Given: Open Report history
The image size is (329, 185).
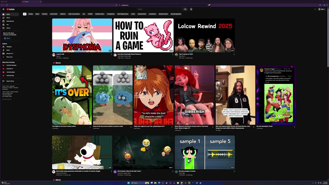Looking at the screenshot, I should [10, 81].
